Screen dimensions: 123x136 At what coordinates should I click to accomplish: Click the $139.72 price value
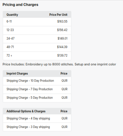pyautogui.click(x=62, y=55)
